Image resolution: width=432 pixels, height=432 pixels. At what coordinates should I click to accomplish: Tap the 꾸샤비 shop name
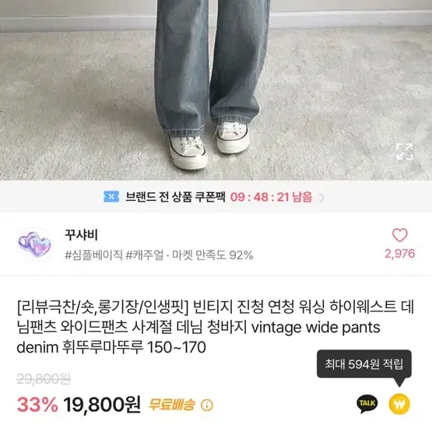point(81,235)
